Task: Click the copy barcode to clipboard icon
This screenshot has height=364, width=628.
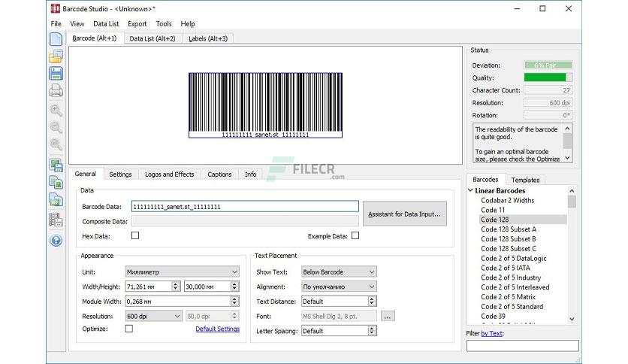Action: tap(56, 182)
